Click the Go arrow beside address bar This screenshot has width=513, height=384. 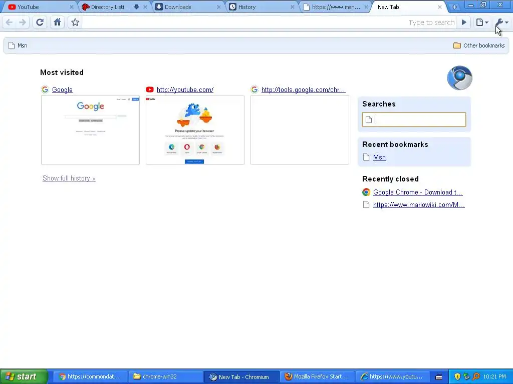[464, 22]
